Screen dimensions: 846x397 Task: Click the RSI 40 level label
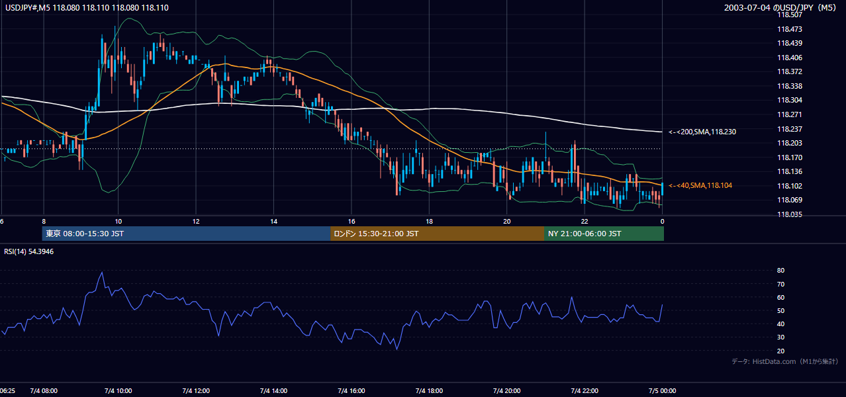[x=781, y=324]
